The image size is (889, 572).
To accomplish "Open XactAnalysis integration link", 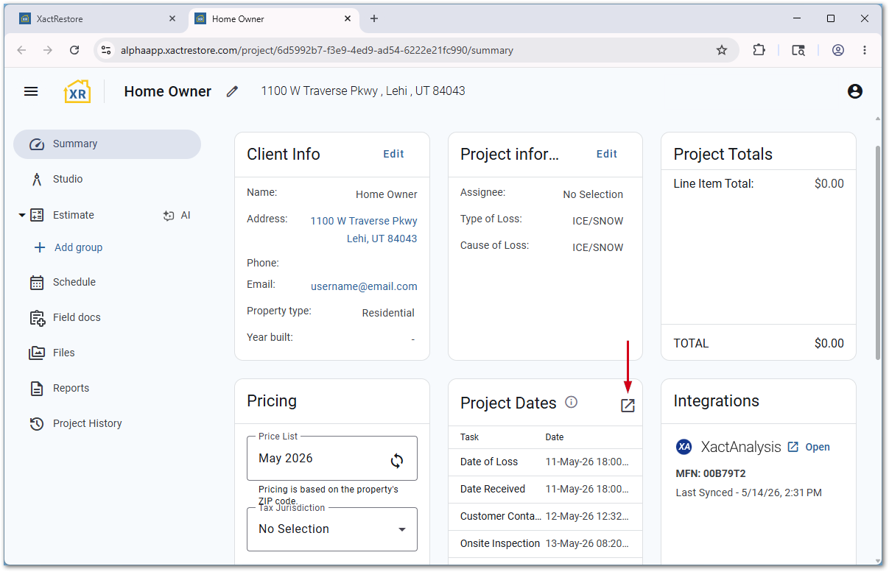I will point(809,447).
